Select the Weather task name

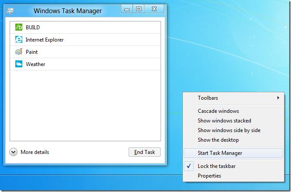tap(35, 64)
